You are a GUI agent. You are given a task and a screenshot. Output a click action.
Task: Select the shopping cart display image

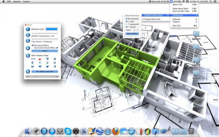(47, 59)
